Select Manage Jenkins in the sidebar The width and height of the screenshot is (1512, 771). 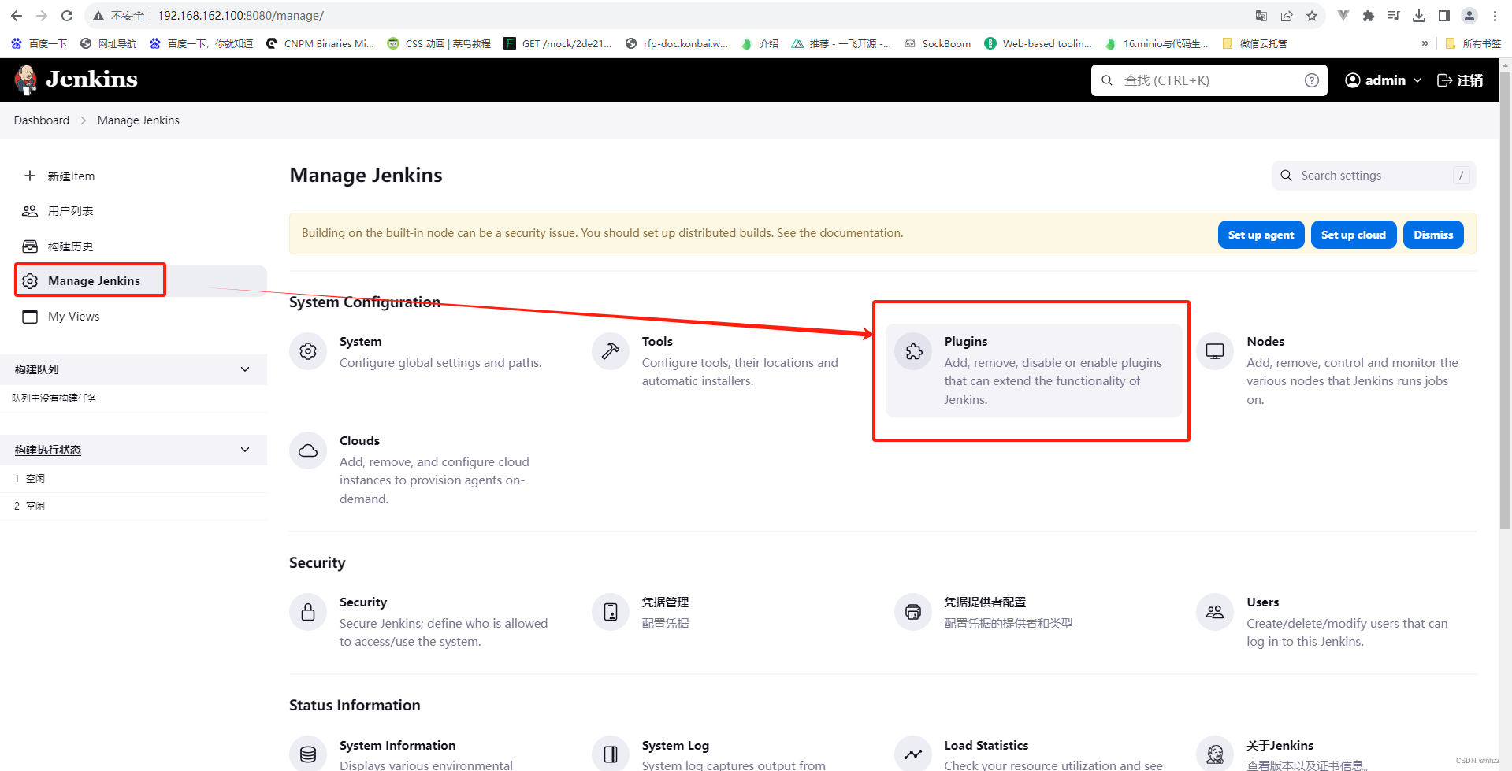tap(140, 281)
